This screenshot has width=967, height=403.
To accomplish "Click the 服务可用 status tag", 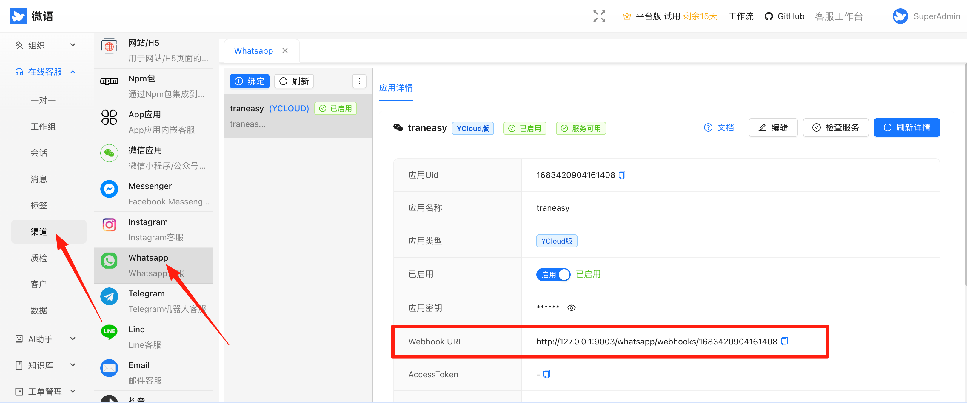I will (581, 128).
